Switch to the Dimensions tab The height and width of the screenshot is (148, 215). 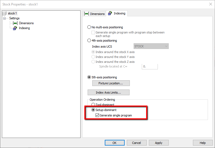pyautogui.click(x=94, y=14)
